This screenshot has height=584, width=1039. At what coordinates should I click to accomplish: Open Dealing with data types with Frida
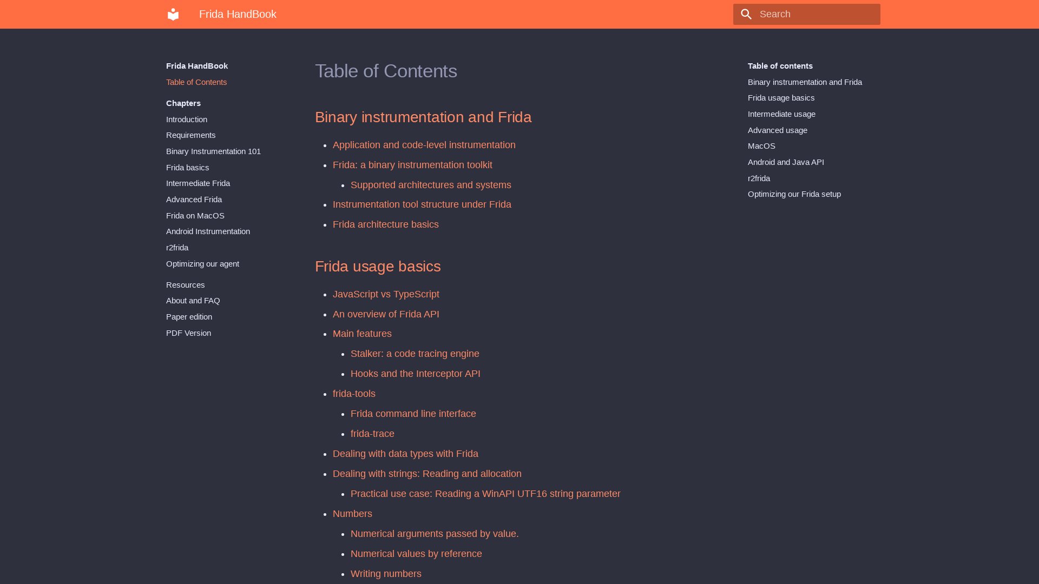tap(405, 454)
